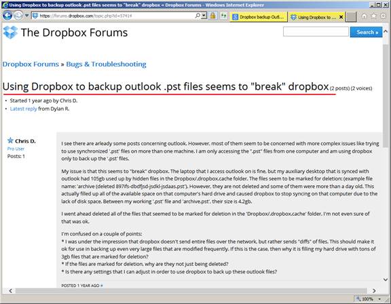Follow the Latest reply link
Image resolution: width=391 pixels, height=304 pixels.
pos(24,109)
